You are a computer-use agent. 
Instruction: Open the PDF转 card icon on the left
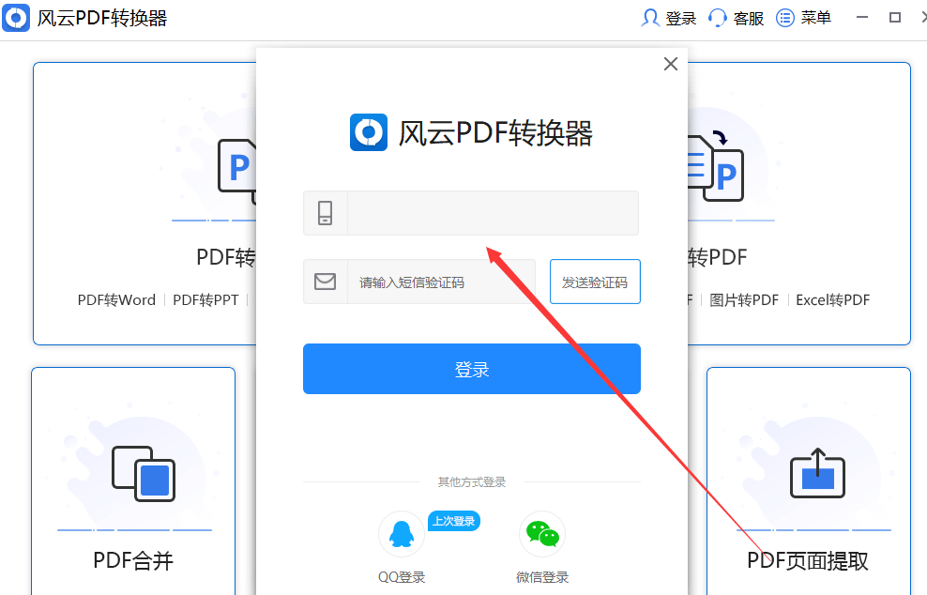[237, 172]
